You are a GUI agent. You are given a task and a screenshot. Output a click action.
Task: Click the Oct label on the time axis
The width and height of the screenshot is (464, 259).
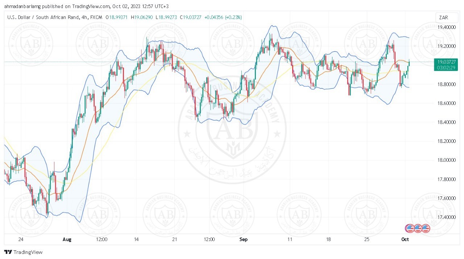coord(405,239)
